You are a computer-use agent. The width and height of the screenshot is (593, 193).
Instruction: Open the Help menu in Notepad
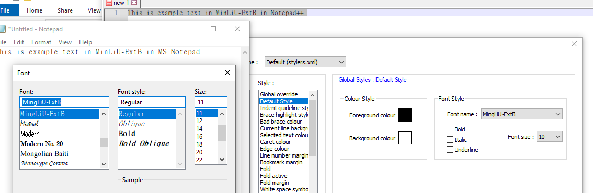coord(85,42)
